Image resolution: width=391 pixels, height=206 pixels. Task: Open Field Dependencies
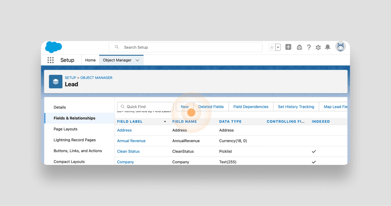point(251,107)
